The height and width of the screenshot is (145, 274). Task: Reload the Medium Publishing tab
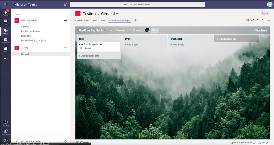click(x=258, y=20)
